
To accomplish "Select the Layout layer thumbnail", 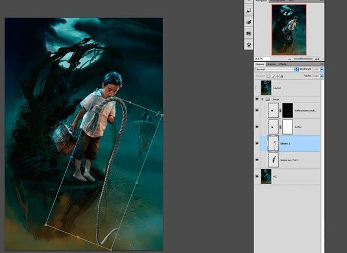I will tap(266, 88).
